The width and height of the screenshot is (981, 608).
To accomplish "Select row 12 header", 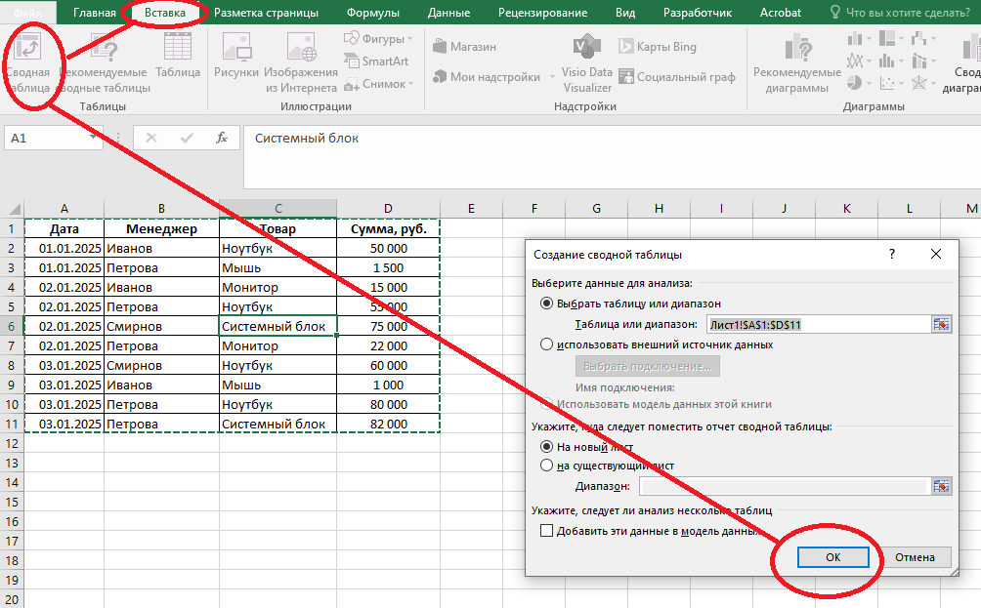I will (x=12, y=444).
